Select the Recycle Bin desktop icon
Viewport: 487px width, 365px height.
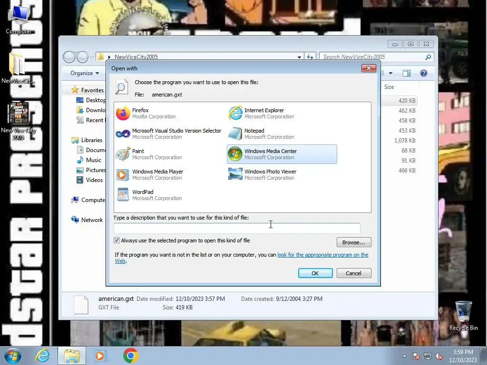(x=463, y=316)
